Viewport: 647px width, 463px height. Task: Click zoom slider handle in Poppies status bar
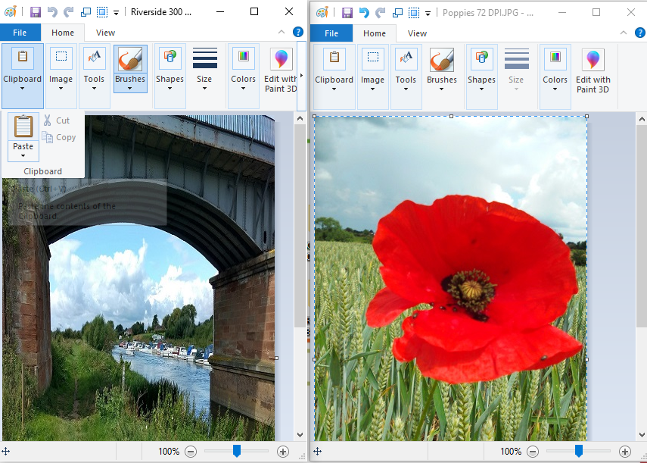[x=579, y=452]
